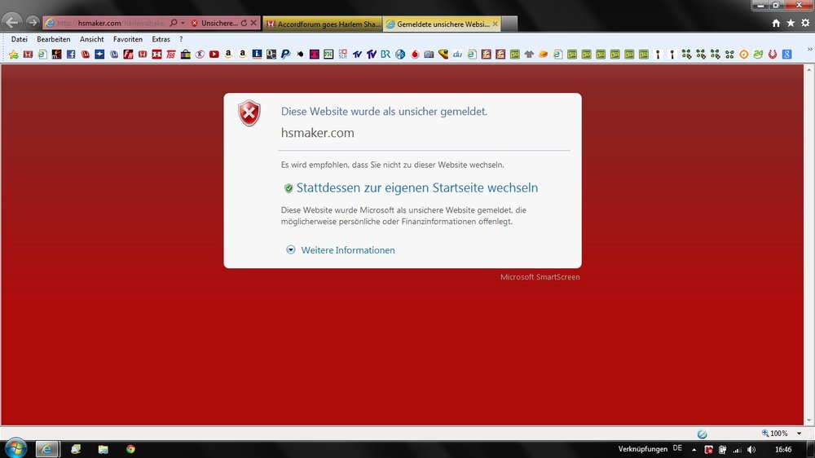Open the Favoriten menu
815x458 pixels.
coord(128,39)
